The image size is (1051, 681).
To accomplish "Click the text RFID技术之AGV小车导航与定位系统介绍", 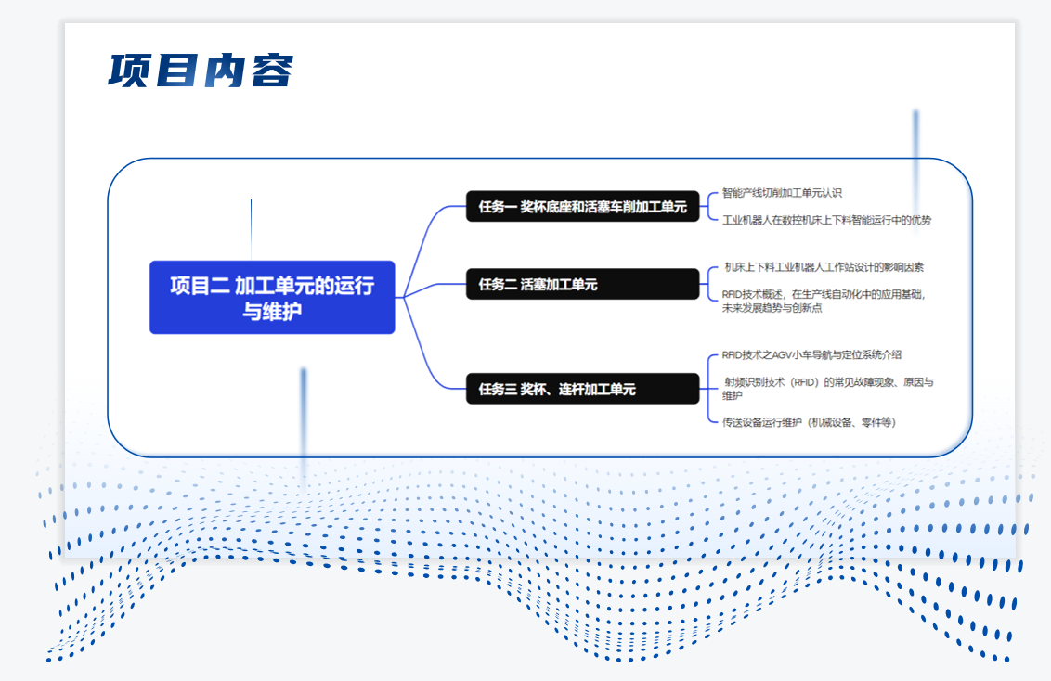I will click(x=811, y=355).
